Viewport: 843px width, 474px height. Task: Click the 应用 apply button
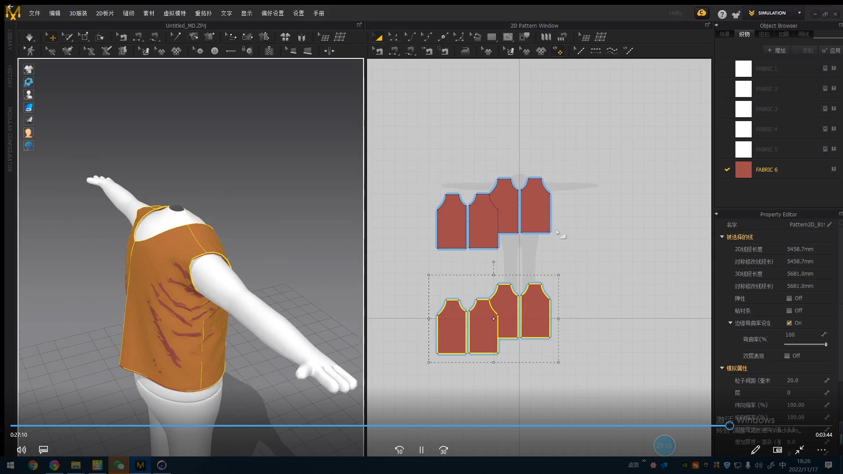pyautogui.click(x=831, y=50)
